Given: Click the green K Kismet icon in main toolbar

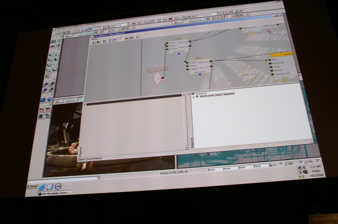Looking at the screenshot, I should (164, 19).
